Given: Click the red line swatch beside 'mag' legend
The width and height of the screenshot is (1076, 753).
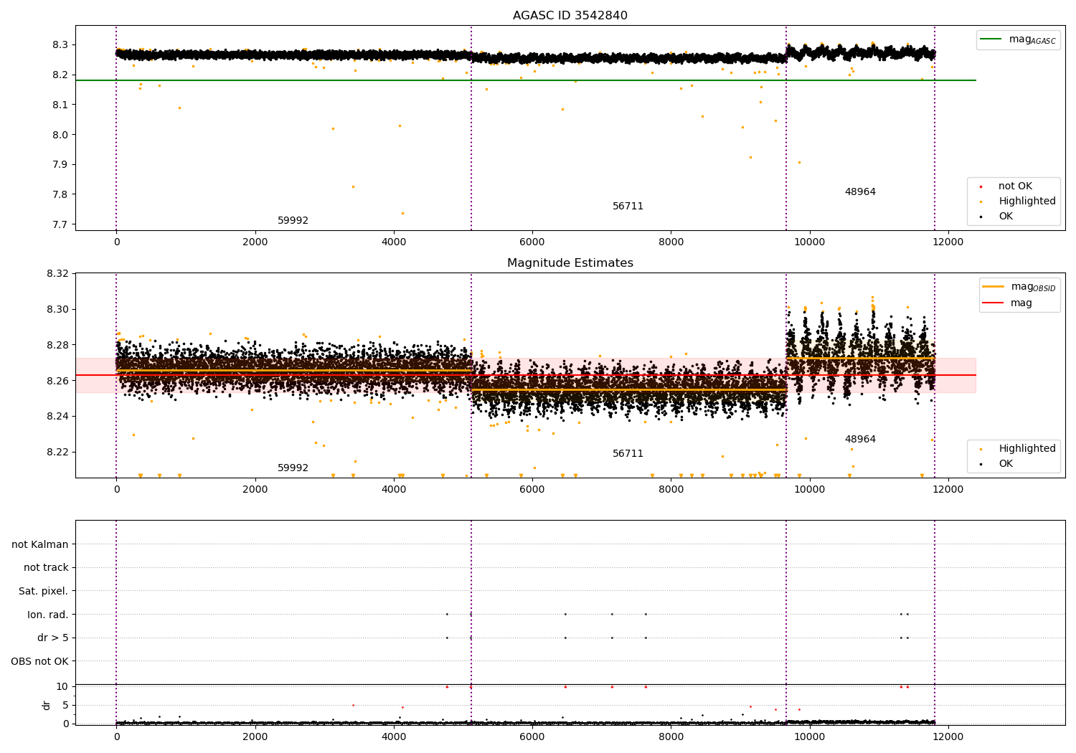Looking at the screenshot, I should tap(994, 303).
